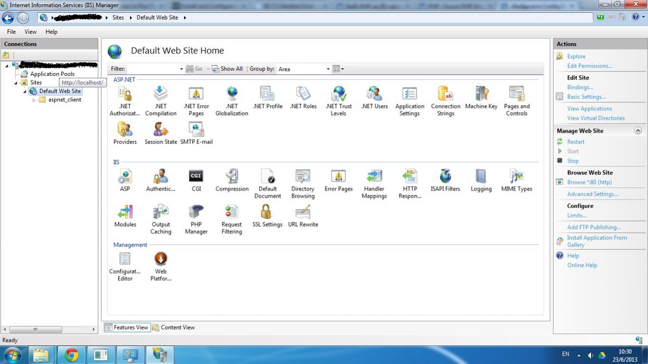Open the Group by Area dropdown
Viewport: 648px width, 364px height.
pyautogui.click(x=304, y=69)
